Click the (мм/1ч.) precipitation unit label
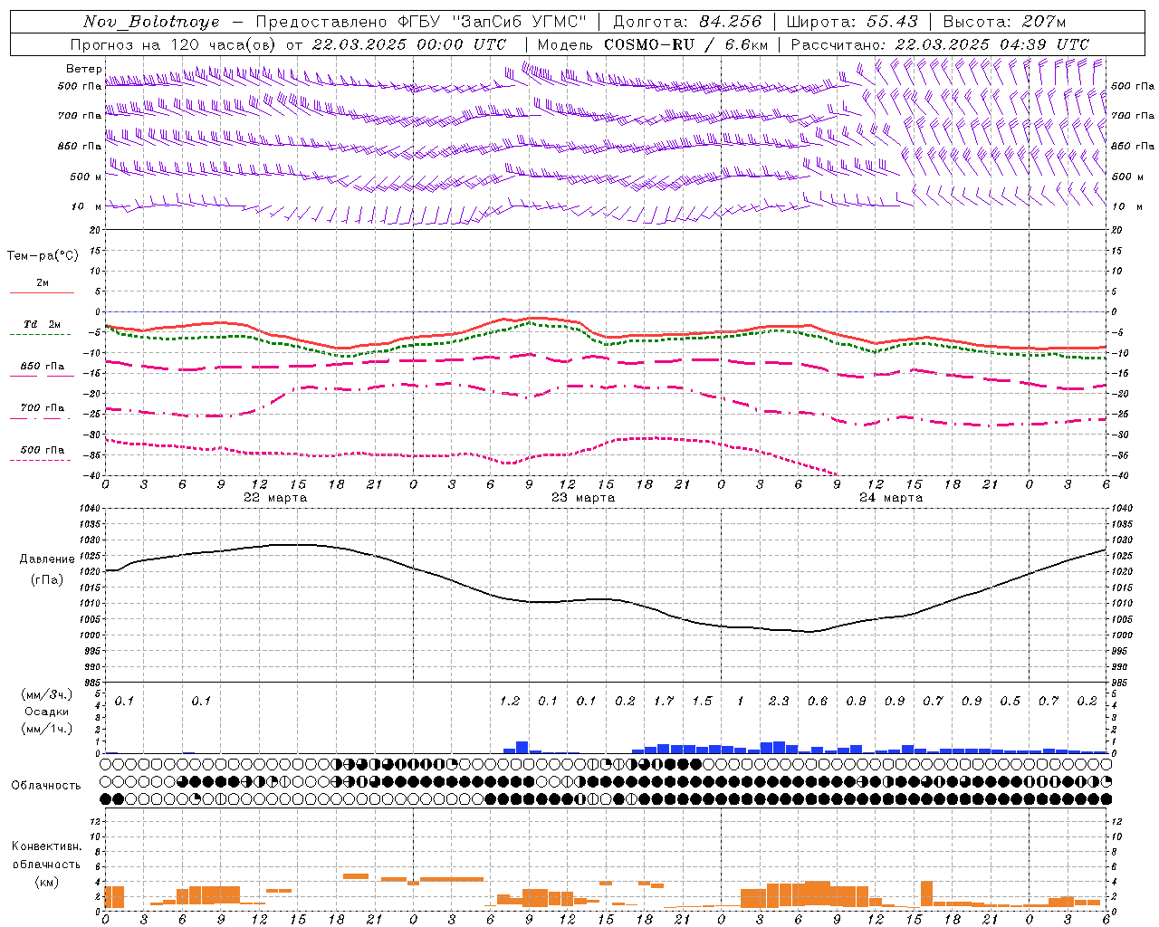 (47, 729)
